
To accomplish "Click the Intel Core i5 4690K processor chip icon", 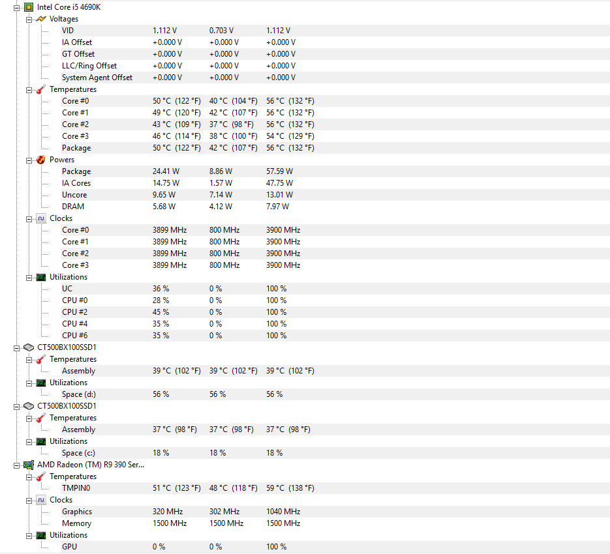I will (x=29, y=7).
